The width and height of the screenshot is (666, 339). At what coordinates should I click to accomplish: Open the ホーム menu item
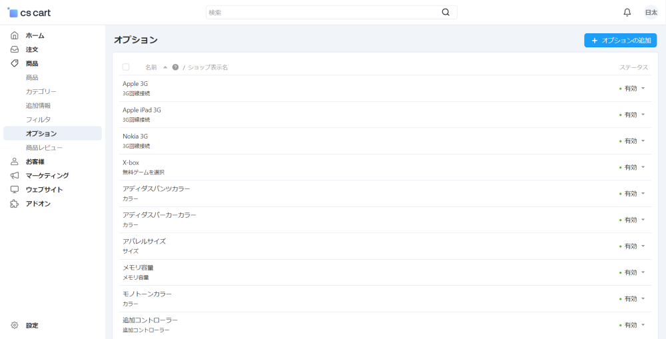point(35,35)
